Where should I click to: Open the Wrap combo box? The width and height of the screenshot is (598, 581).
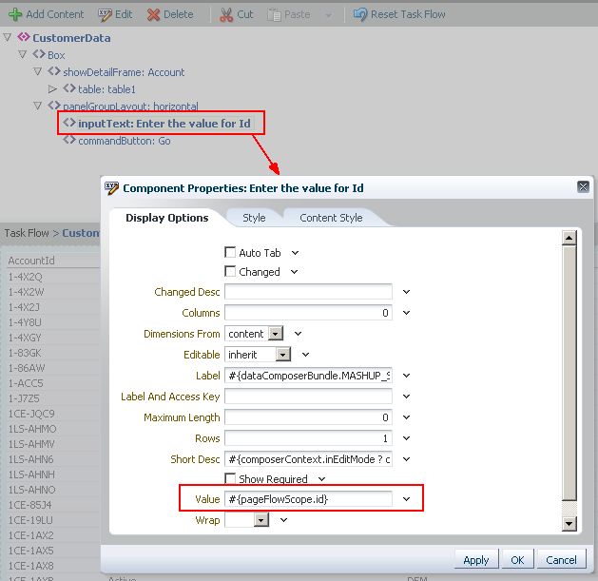(x=261, y=519)
